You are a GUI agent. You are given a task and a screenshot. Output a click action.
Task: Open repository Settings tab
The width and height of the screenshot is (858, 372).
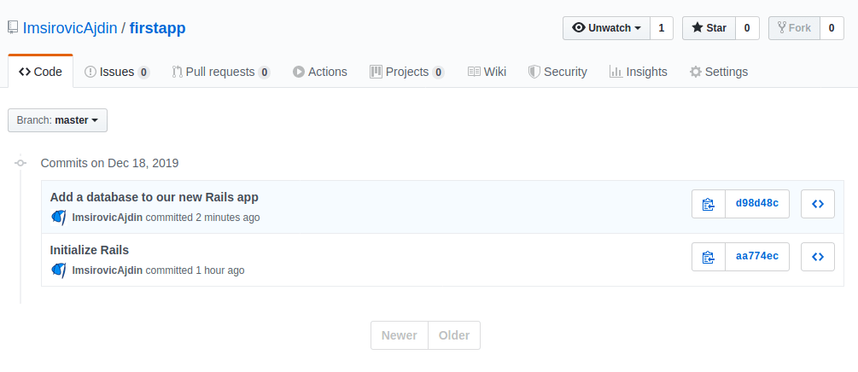coord(719,72)
